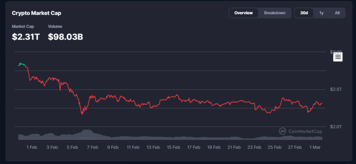Click the 1 Mar date label
The image size is (356, 164).
point(315,147)
